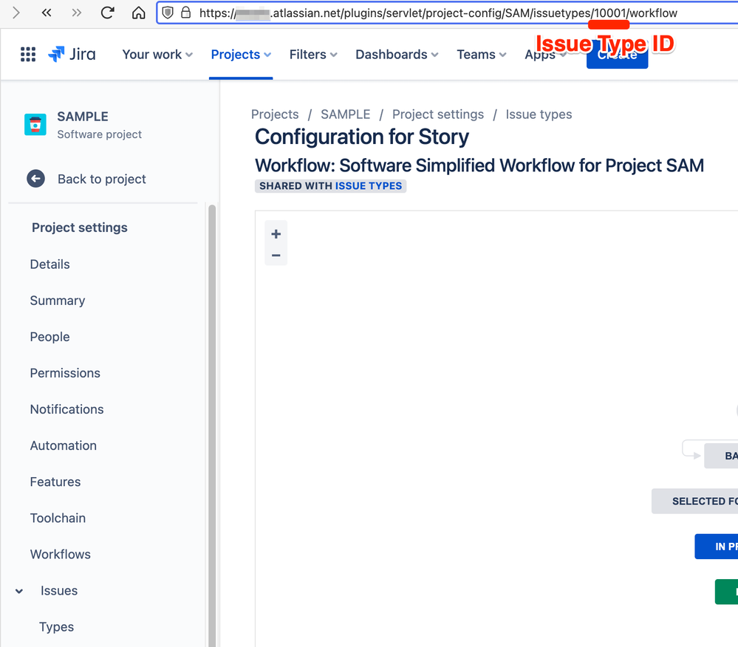The height and width of the screenshot is (647, 738).
Task: Click the browser address bar URL
Action: pos(438,13)
